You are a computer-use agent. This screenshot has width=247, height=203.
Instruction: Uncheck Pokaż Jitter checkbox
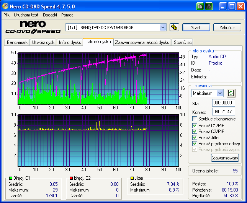195,137
